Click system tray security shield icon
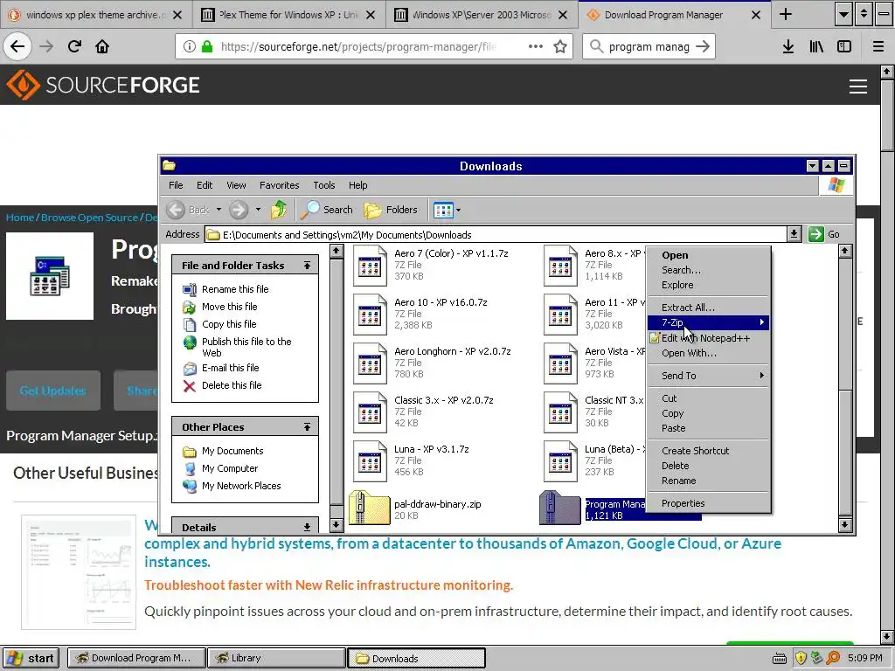 (x=801, y=658)
